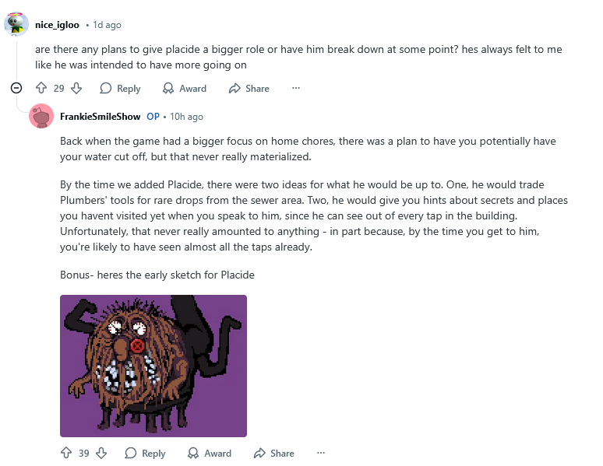Open FrankieSmileShow's avatar
The image size is (603, 466).
click(x=41, y=116)
